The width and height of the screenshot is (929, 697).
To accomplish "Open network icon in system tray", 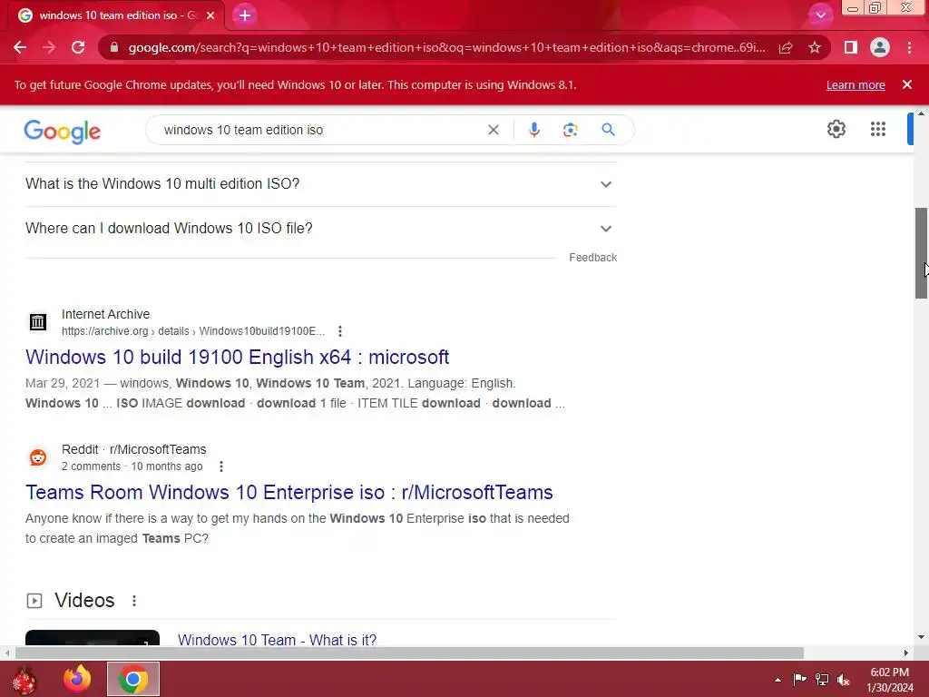I will 822,679.
